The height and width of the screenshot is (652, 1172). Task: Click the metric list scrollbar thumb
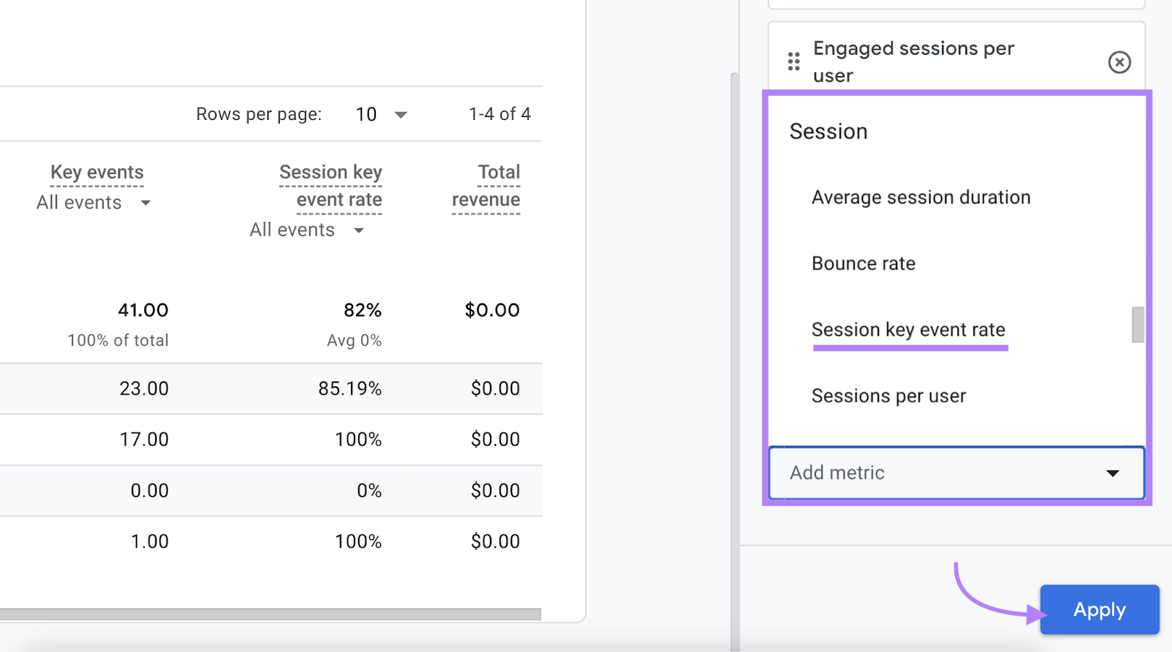(x=1137, y=324)
